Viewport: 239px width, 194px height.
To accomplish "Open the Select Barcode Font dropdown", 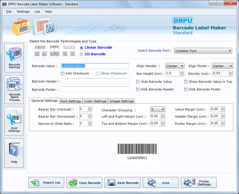I will click(x=203, y=51).
